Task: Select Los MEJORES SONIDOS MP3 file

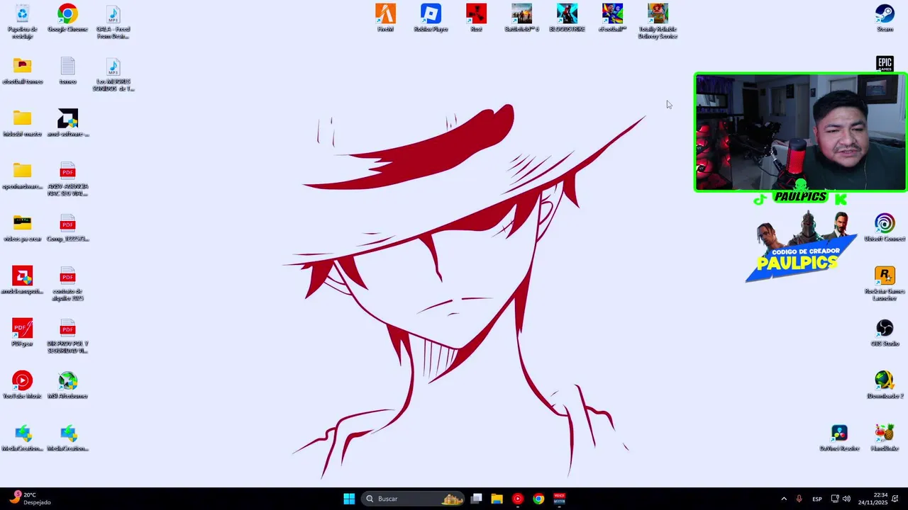Action: click(x=113, y=74)
